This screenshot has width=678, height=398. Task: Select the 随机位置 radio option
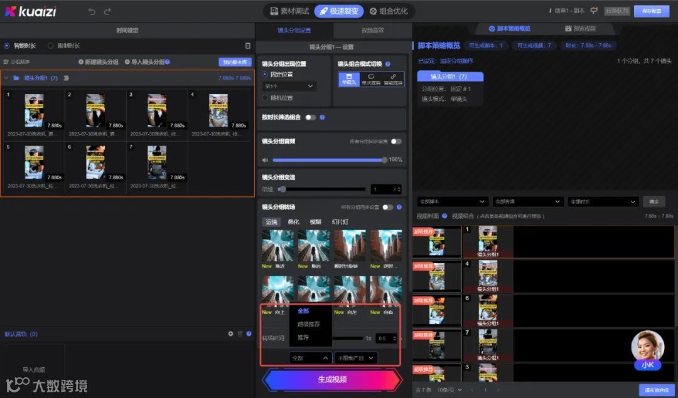(x=265, y=98)
